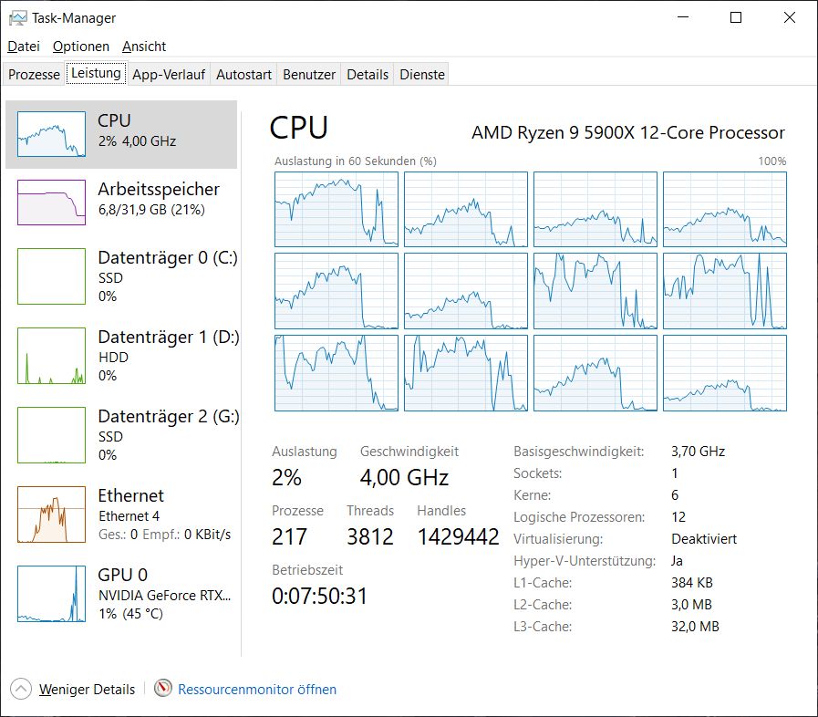Click the first logical processor graph
Image resolution: width=818 pixels, height=717 pixels.
337,209
